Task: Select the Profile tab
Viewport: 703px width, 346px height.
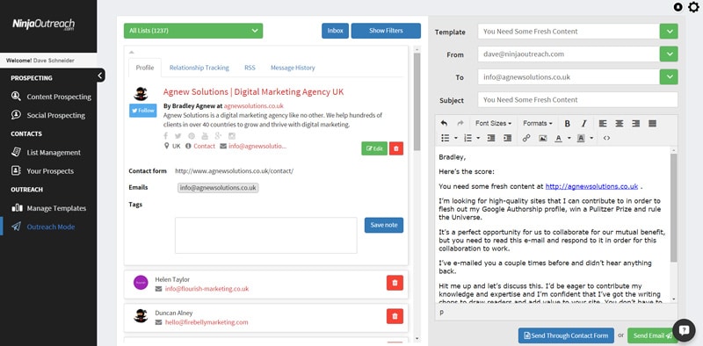Action: click(x=145, y=68)
